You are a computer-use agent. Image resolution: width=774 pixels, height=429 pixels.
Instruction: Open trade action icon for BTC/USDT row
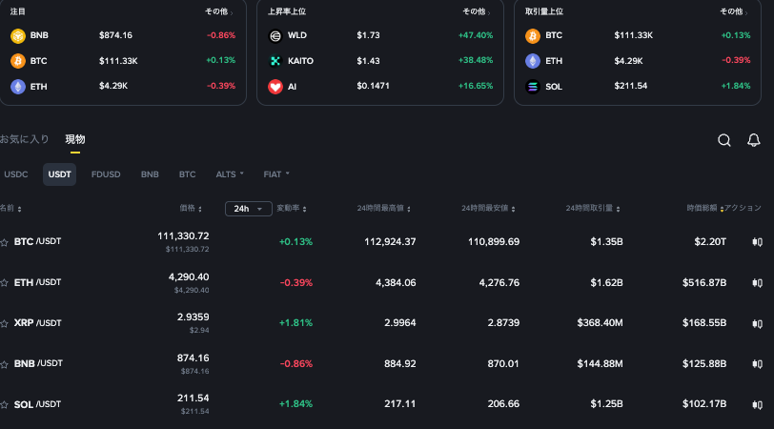(757, 242)
